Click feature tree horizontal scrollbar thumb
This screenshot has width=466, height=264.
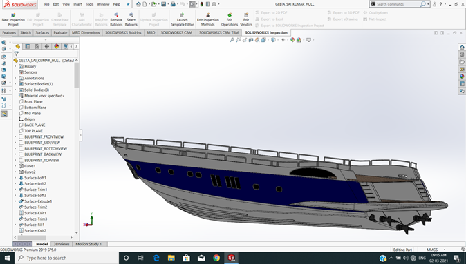tap(32, 238)
